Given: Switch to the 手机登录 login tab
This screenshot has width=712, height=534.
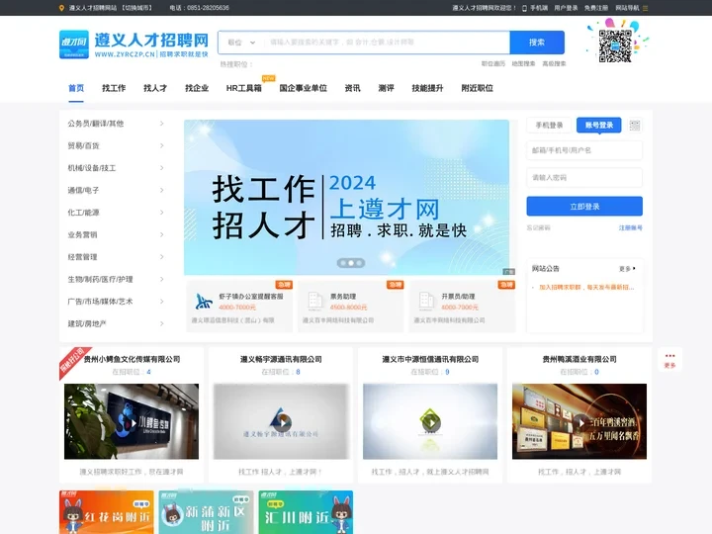Looking at the screenshot, I should coord(549,126).
